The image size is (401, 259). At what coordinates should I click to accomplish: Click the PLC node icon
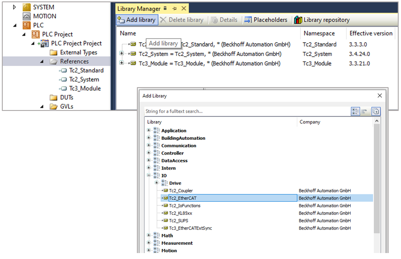27,25
